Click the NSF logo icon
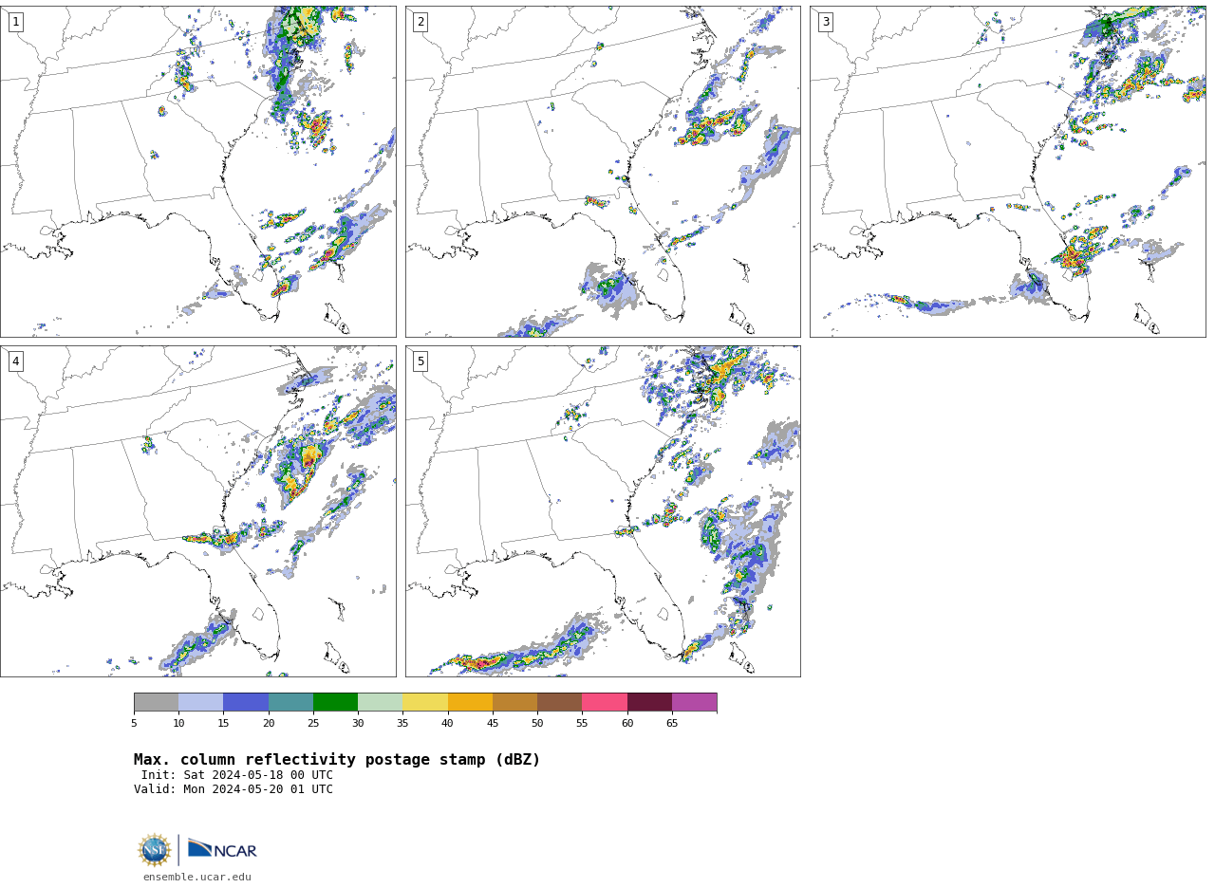 point(155,850)
